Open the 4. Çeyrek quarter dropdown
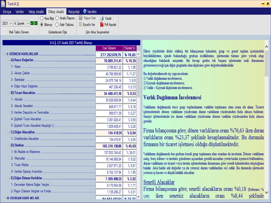Image resolution: width=271 pixels, height=203 pixels. pos(22,23)
